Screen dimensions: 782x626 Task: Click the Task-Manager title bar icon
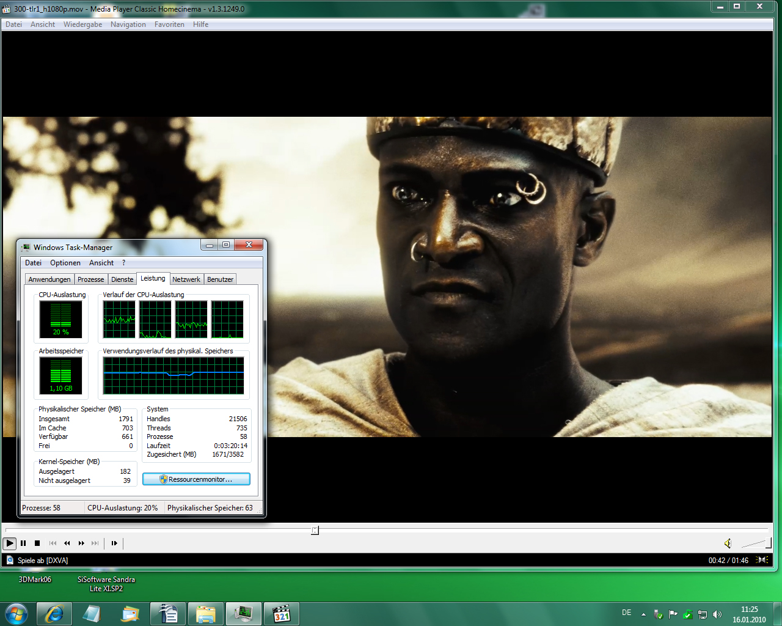[26, 247]
